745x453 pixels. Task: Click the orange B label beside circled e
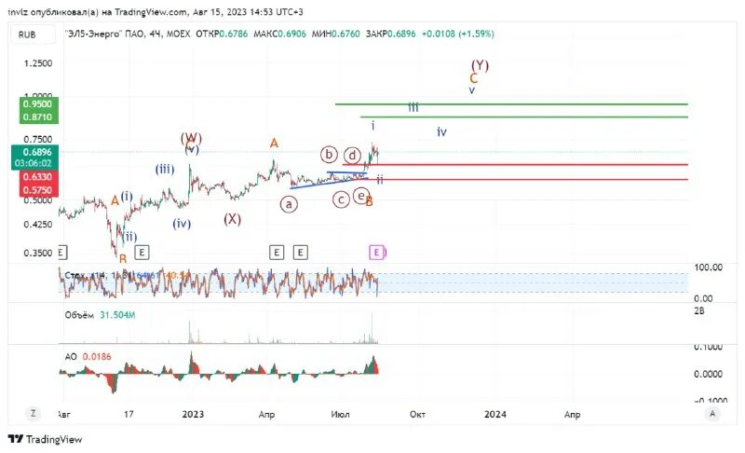tap(369, 202)
